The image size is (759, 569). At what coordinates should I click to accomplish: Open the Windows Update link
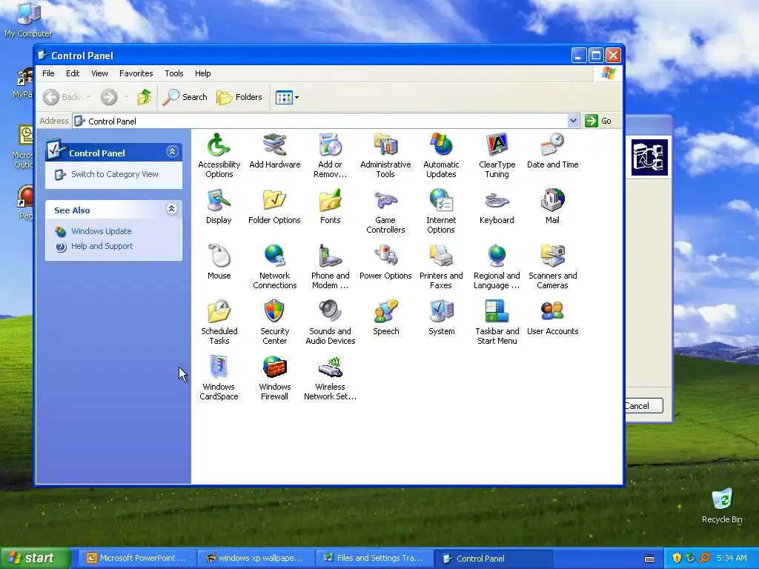[x=101, y=231]
